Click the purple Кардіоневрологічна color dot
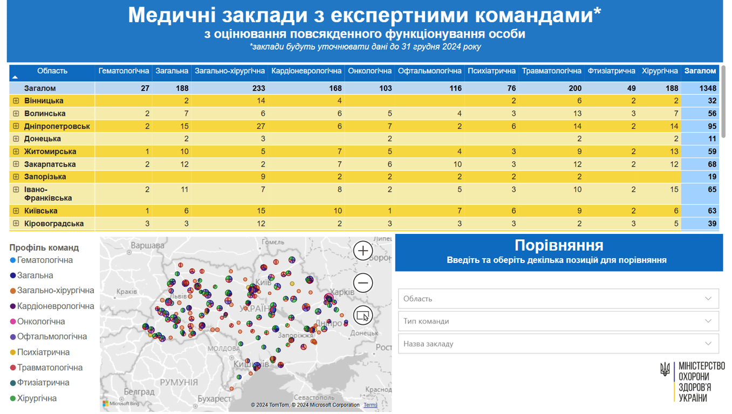The width and height of the screenshot is (732, 414). click(12, 306)
